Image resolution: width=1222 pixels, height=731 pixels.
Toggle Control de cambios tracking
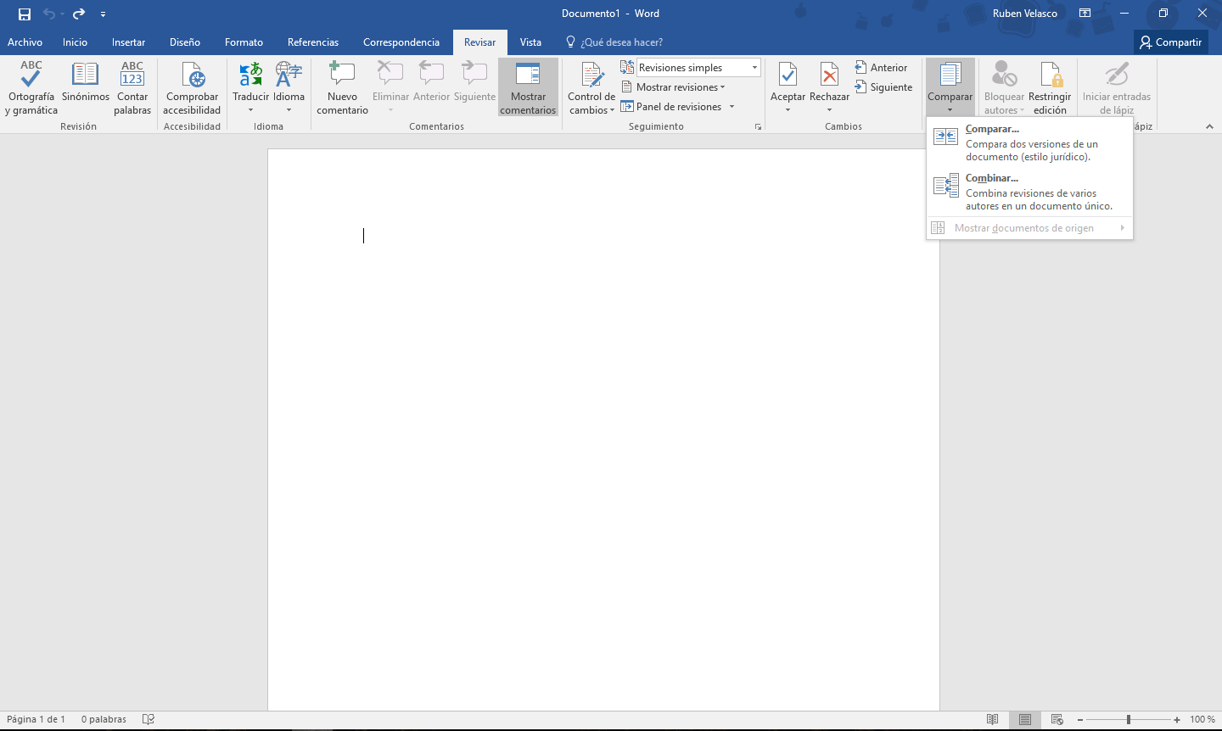[591, 76]
